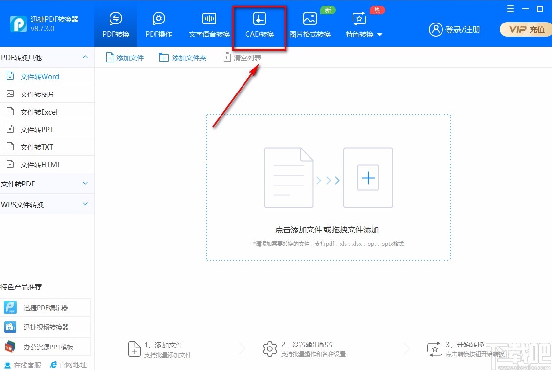Select the 文件转Word conversion tool

(x=40, y=76)
